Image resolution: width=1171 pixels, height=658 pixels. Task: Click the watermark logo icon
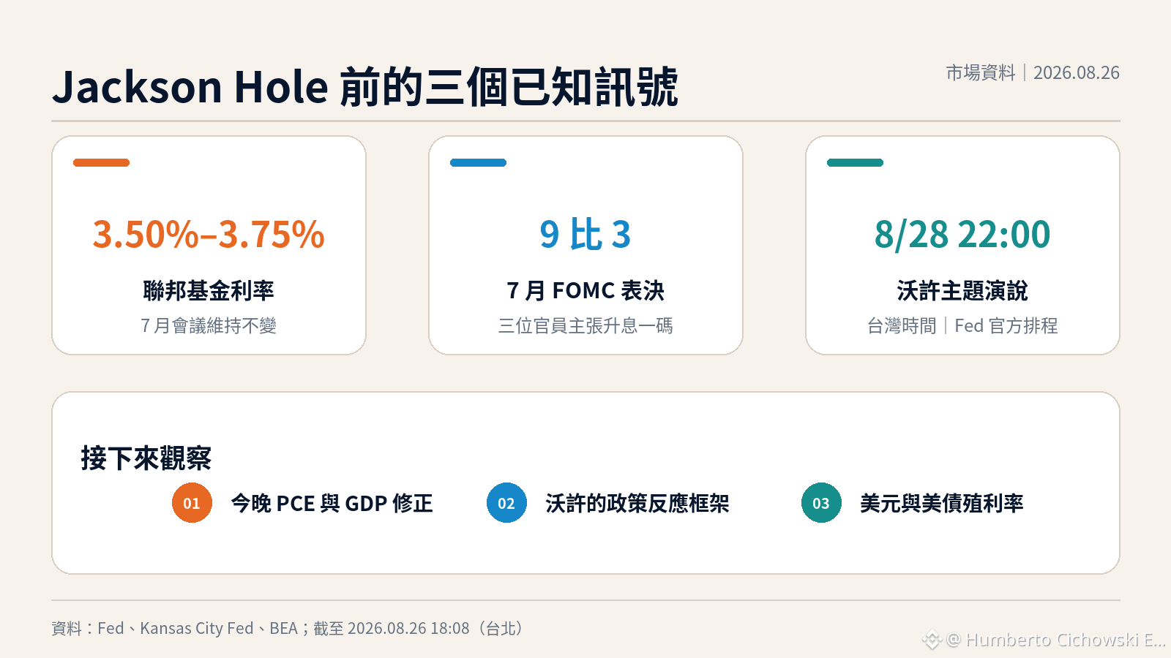[932, 640]
